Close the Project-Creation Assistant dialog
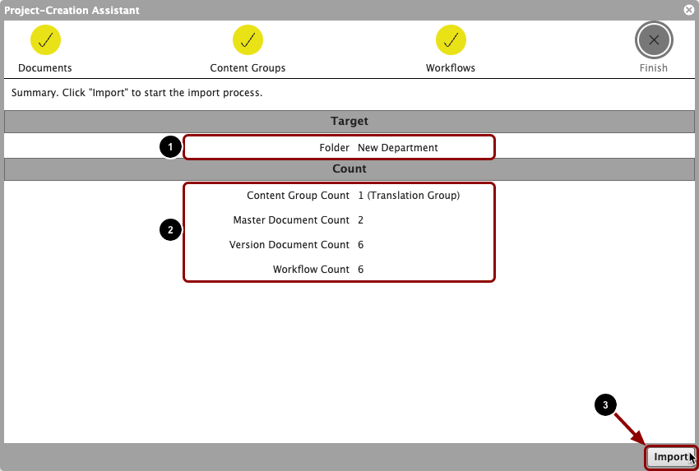This screenshot has height=471, width=699. click(x=689, y=10)
